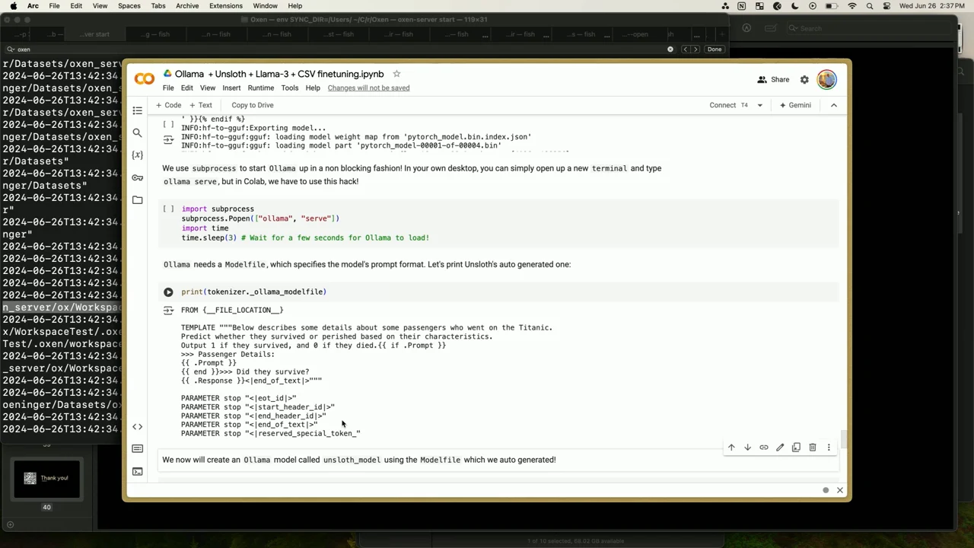Open the View menu in Colab
Image resolution: width=974 pixels, height=548 pixels.
coord(207,88)
